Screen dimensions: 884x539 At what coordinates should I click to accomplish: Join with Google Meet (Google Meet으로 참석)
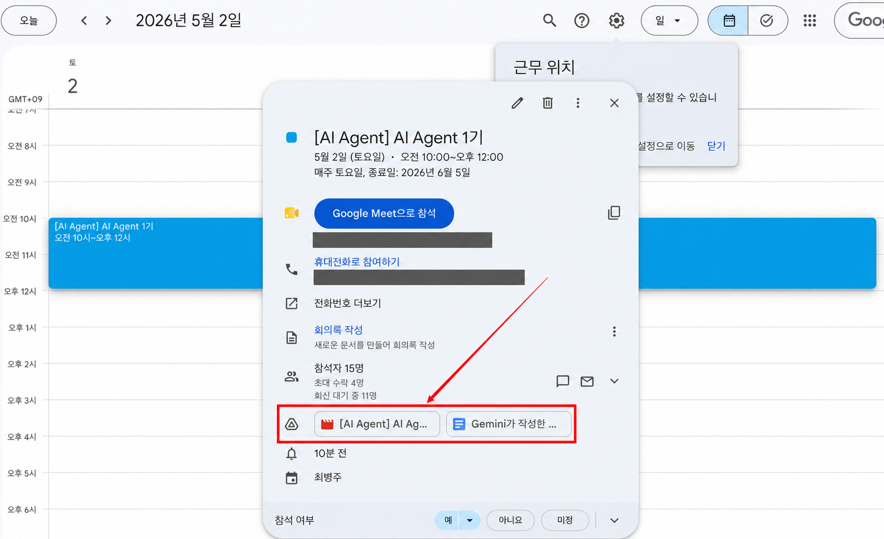coord(384,214)
